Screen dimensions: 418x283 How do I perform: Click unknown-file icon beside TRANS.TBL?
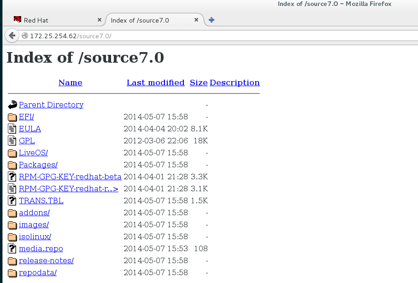click(x=12, y=200)
